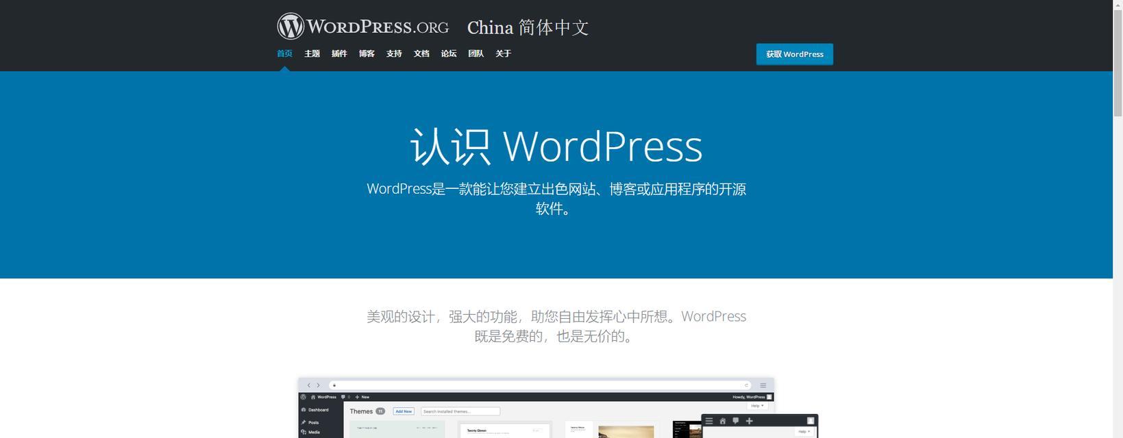The image size is (1123, 438).
Task: Click the text beginning 'WordPress是一款能让您建立出色网站'
Action: (556, 198)
